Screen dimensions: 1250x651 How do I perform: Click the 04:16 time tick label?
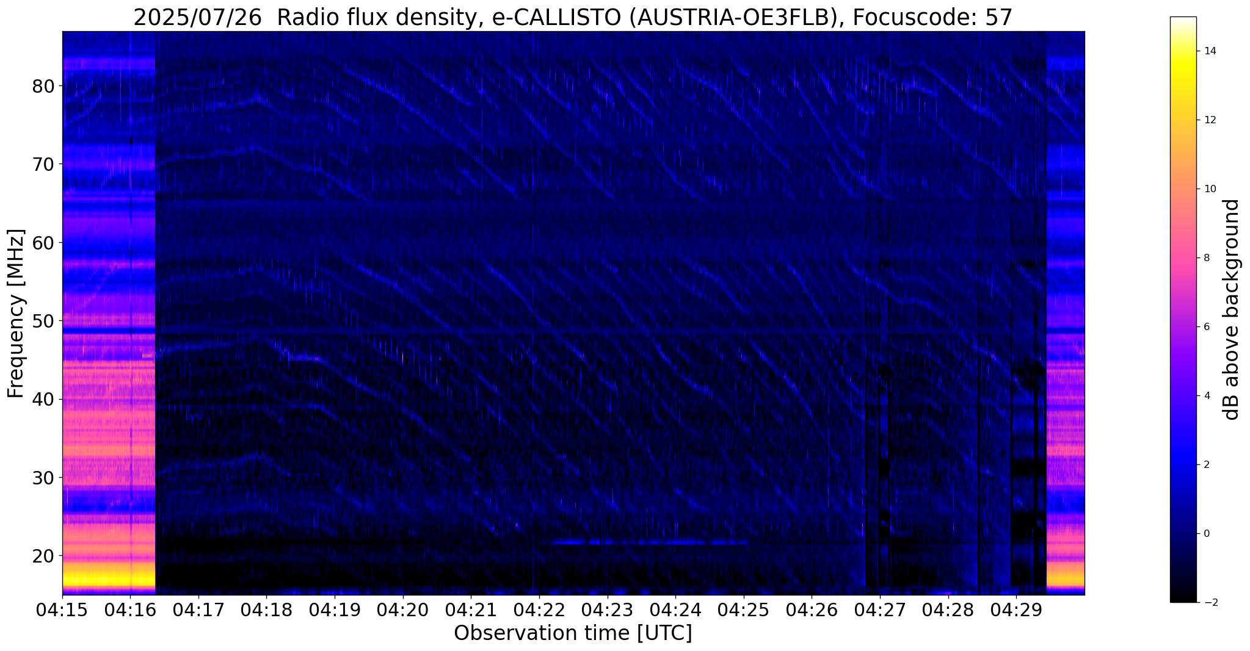click(130, 610)
